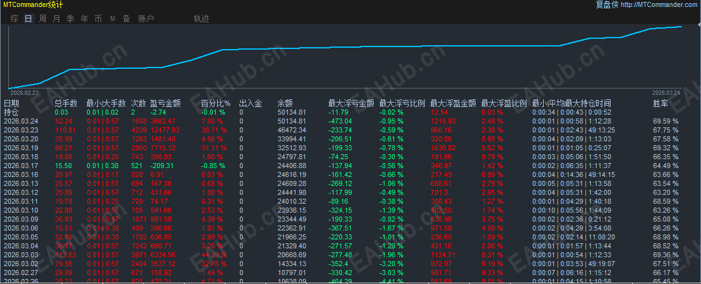Click the 胜率 column header

click(661, 104)
